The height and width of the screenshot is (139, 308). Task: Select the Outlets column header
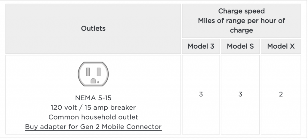pyautogui.click(x=93, y=29)
